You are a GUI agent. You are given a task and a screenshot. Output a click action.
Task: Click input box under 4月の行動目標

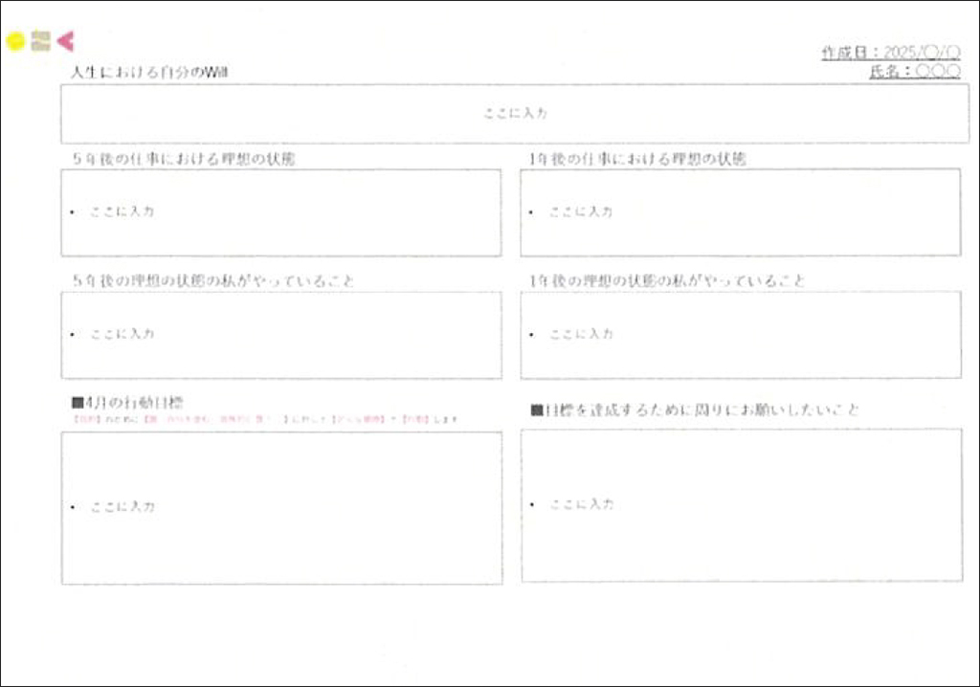pyautogui.click(x=282, y=508)
